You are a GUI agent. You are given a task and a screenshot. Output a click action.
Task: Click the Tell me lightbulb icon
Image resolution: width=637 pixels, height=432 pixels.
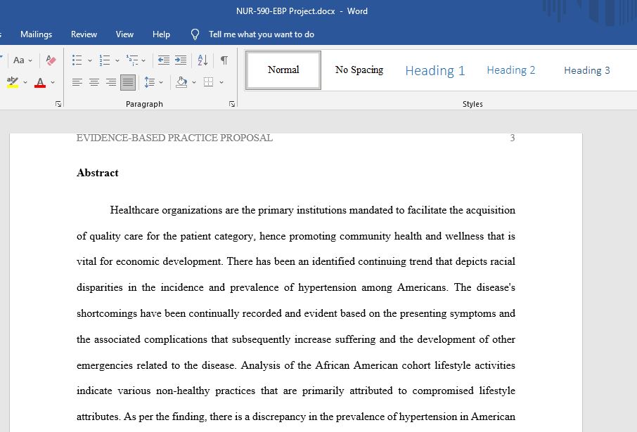click(x=195, y=34)
